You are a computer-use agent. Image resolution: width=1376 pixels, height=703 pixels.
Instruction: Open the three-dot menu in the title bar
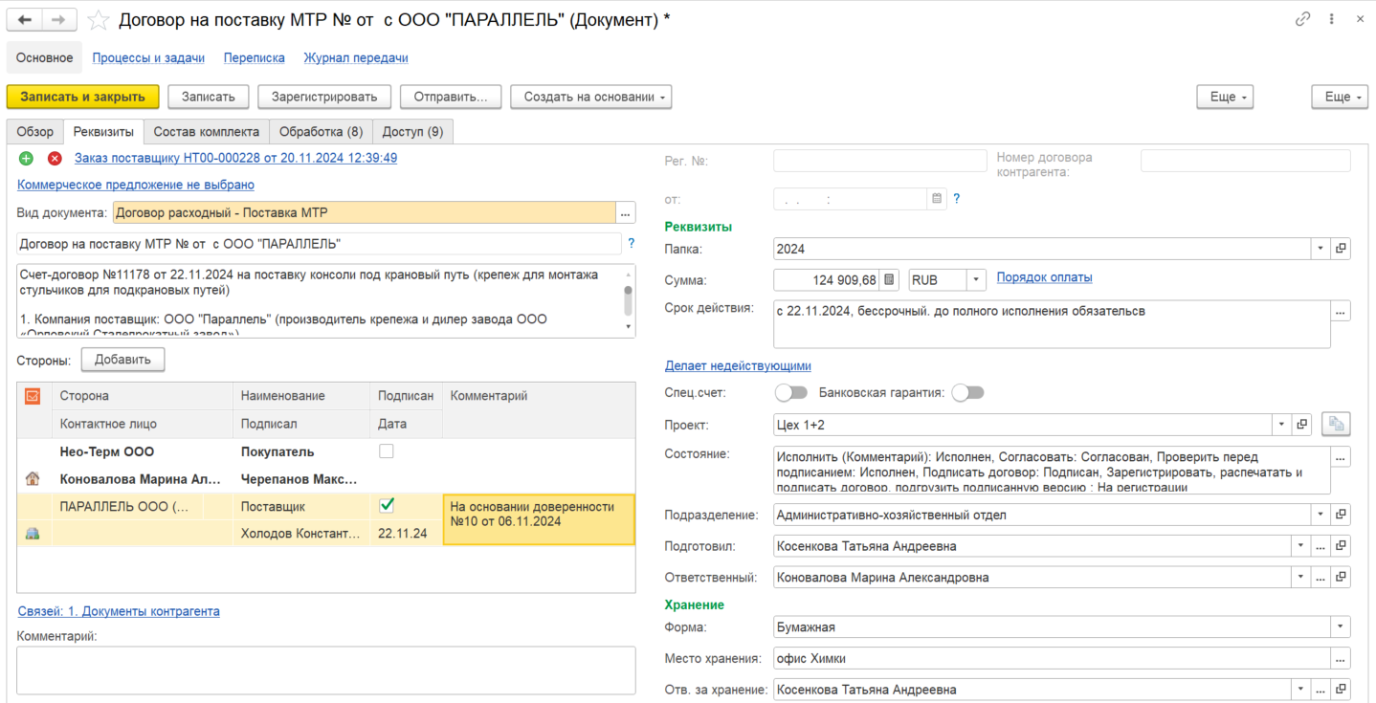(x=1331, y=19)
